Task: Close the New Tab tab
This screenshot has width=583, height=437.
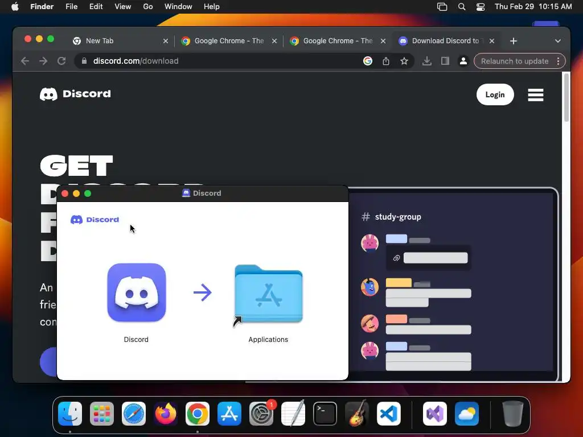Action: [x=166, y=41]
